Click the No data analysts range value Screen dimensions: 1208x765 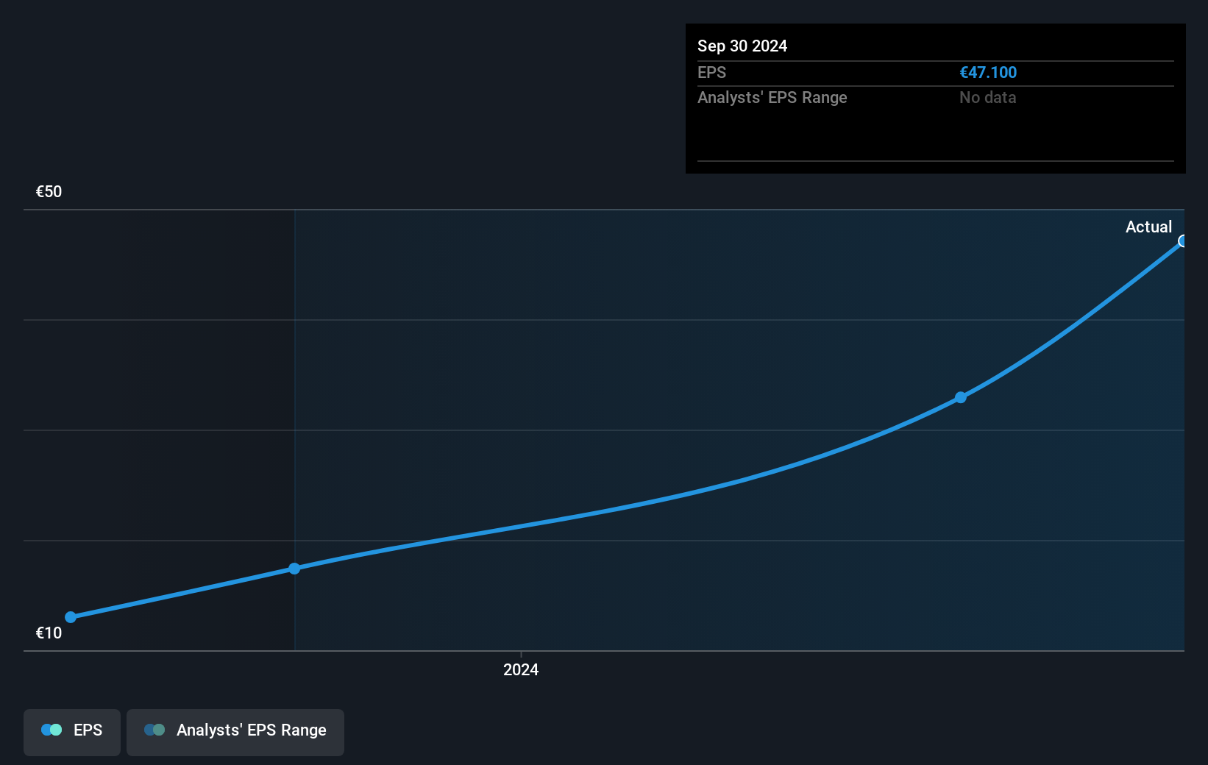[988, 98]
